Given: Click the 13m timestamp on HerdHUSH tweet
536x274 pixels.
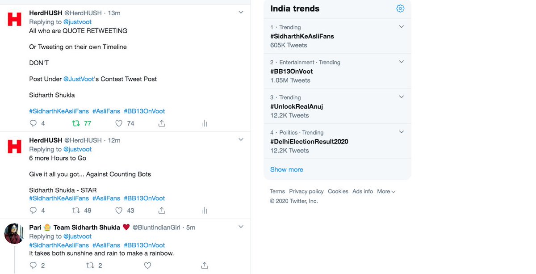Looking at the screenshot, I should pyautogui.click(x=114, y=13).
